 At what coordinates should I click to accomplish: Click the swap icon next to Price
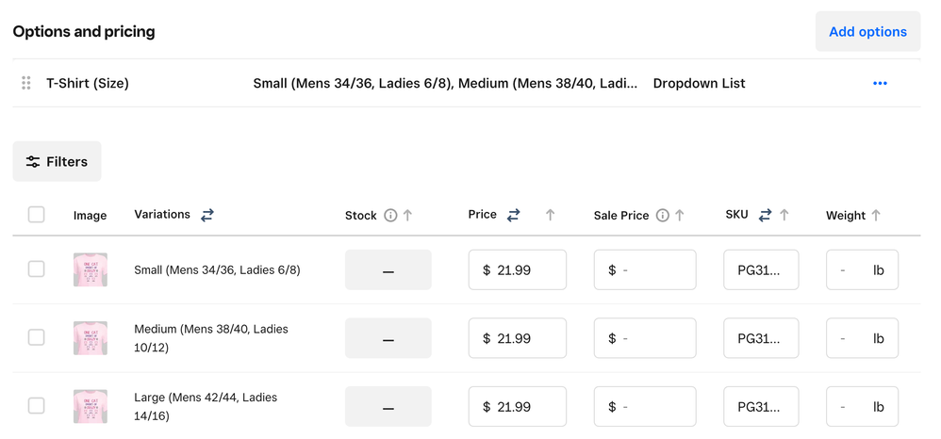(x=514, y=215)
